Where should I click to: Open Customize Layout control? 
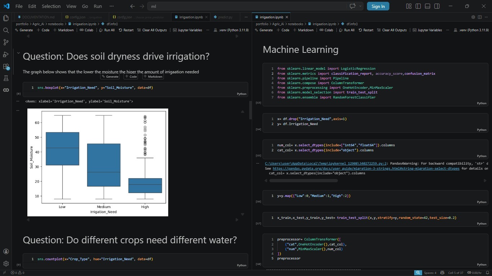409,6
